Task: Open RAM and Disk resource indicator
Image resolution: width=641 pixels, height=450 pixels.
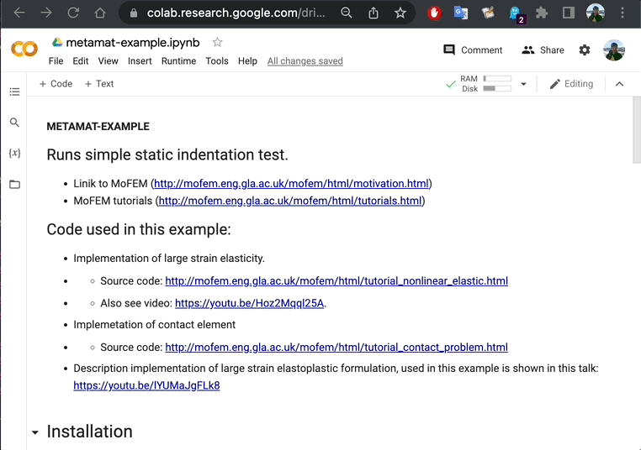Action: coord(485,84)
